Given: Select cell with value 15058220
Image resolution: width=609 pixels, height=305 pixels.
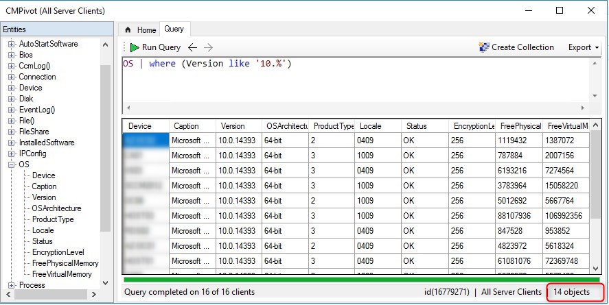Looking at the screenshot, I should pos(566,186).
